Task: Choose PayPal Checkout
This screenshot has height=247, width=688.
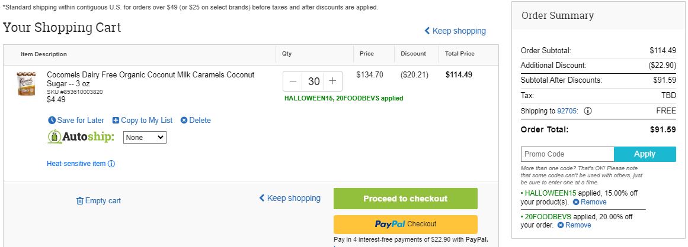Action: click(405, 225)
